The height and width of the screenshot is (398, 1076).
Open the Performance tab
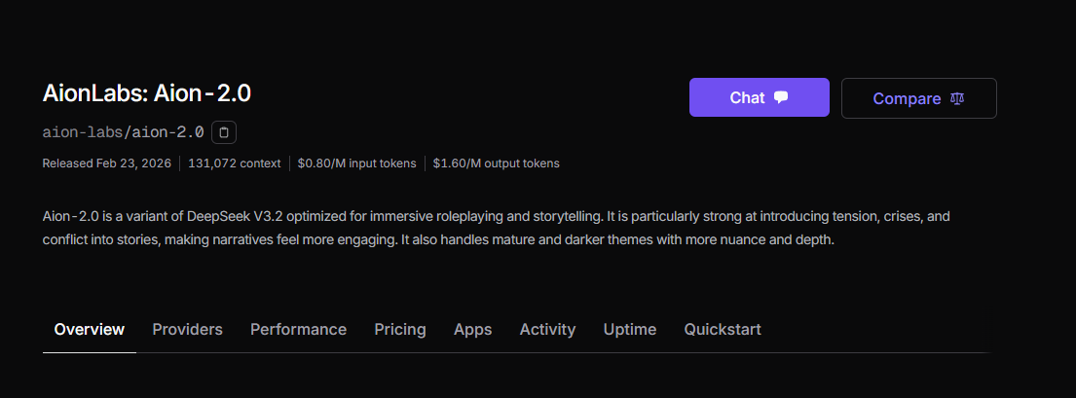pyautogui.click(x=298, y=329)
